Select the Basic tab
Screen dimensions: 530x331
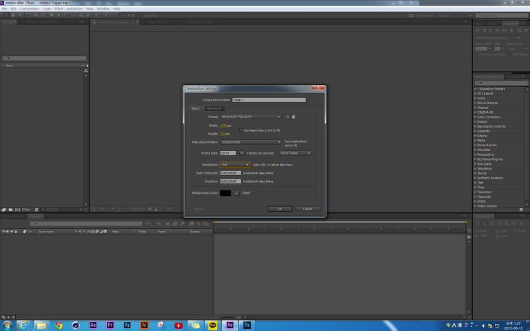[196, 108]
